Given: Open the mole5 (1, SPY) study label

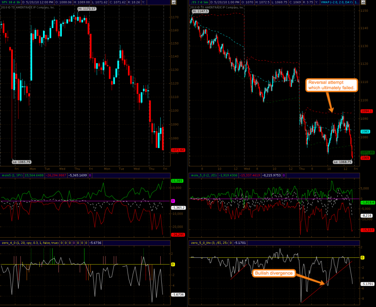Looking at the screenshot, I should [12, 176].
